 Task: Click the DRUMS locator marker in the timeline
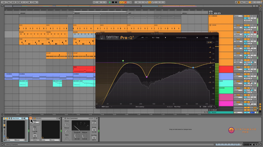point(22,13)
